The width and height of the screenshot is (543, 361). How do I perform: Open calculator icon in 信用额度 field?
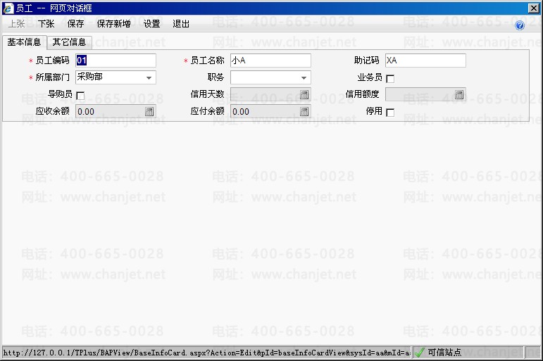tap(459, 94)
